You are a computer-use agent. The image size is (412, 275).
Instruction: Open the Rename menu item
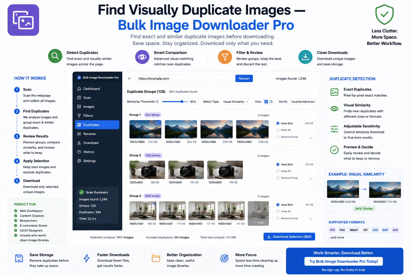click(x=97, y=134)
